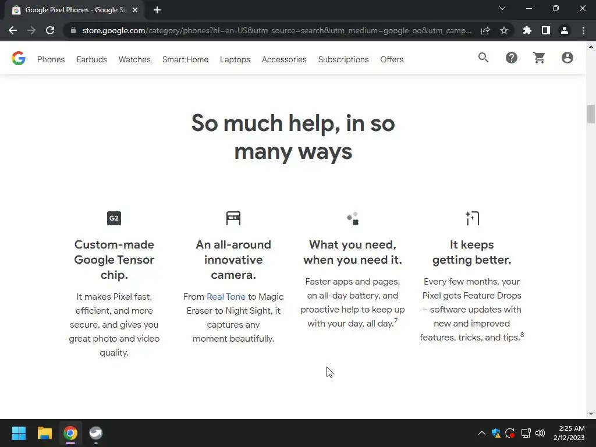This screenshot has height=447, width=596.
Task: Open the store search magnifier
Action: [x=483, y=58]
